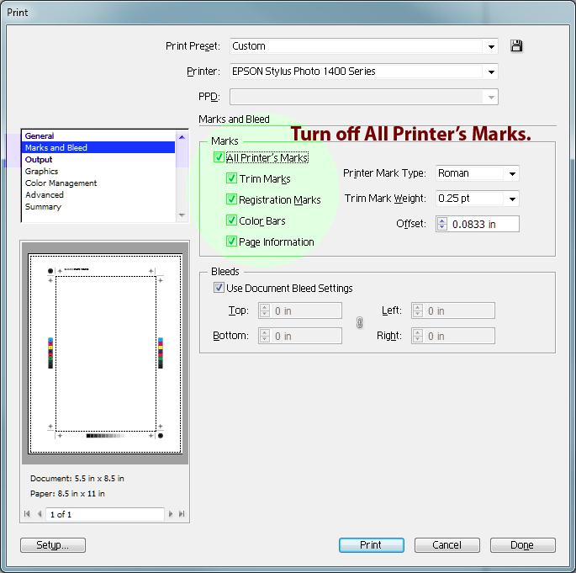The image size is (576, 573).
Task: Toggle the Trim Marks checkbox
Action: pos(231,178)
